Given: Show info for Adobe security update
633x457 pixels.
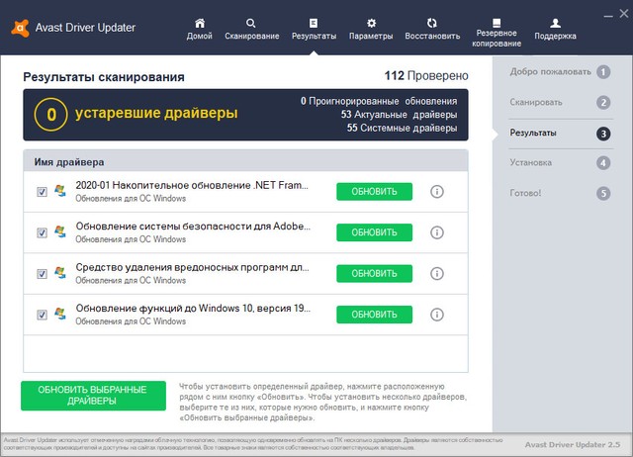Looking at the screenshot, I should tap(437, 232).
